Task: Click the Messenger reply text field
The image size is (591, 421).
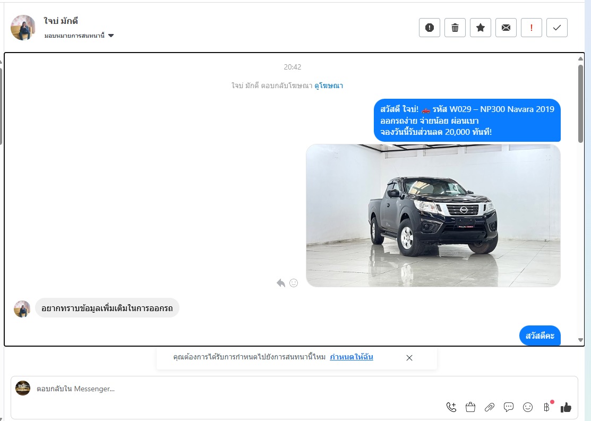Action: [239, 389]
